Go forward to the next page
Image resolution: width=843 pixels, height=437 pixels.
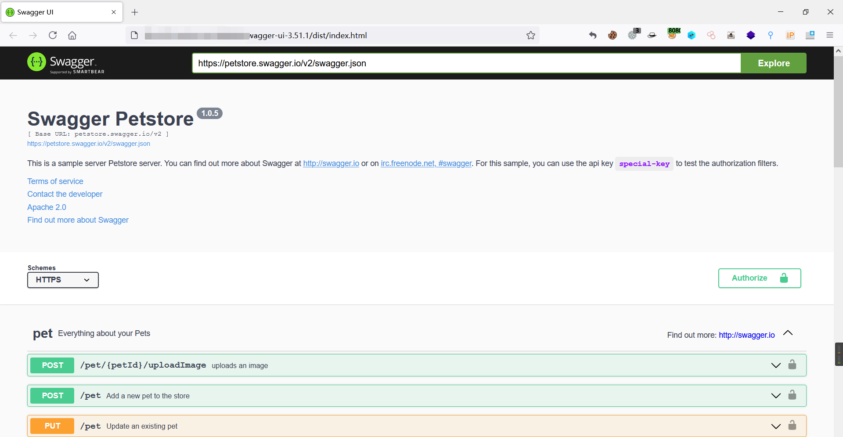(33, 35)
